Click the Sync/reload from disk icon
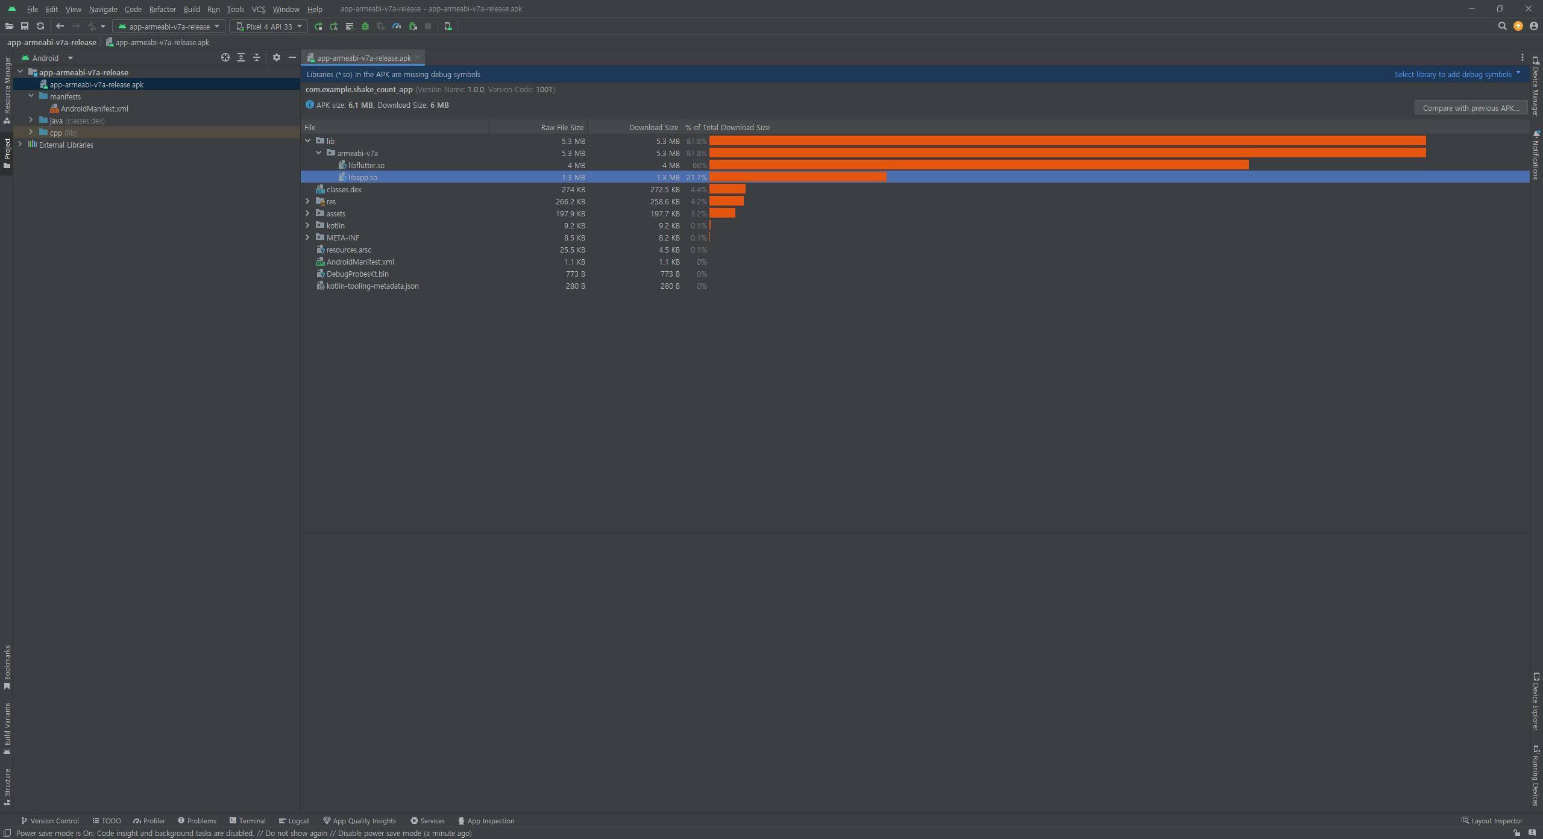This screenshot has width=1543, height=839. pyautogui.click(x=40, y=26)
